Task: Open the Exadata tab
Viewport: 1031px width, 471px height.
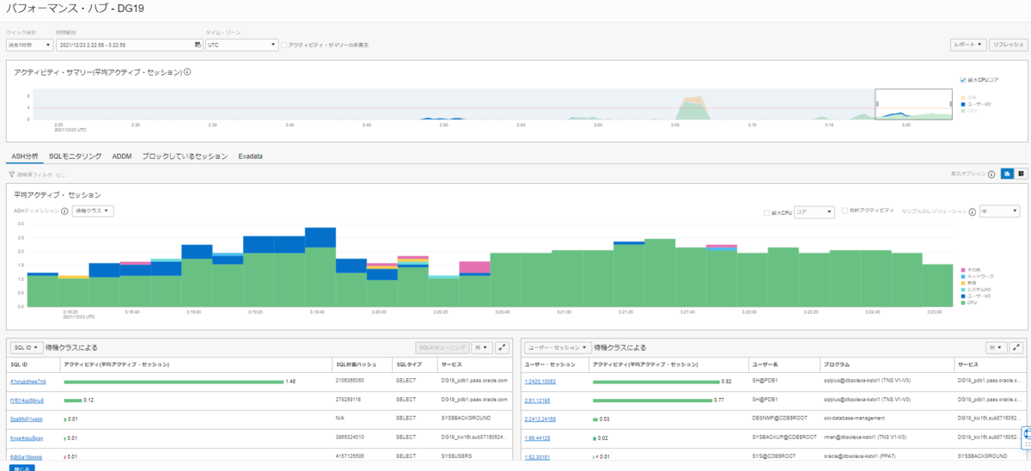Action: pyautogui.click(x=251, y=156)
